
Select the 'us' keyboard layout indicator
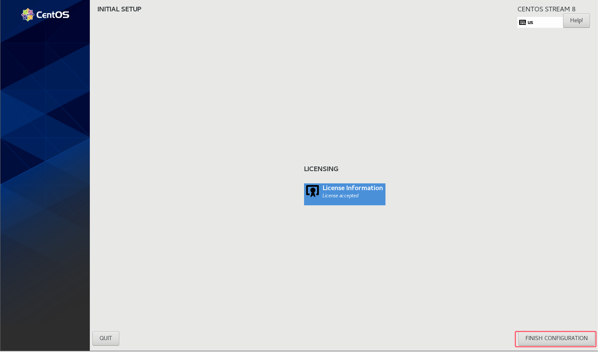coord(540,22)
